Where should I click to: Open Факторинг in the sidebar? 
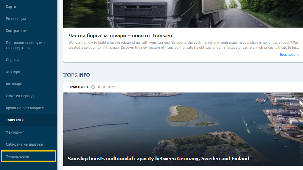[15, 132]
